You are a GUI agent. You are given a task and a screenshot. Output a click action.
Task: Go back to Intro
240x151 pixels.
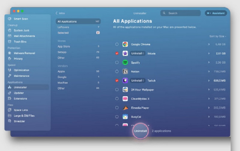[61, 13]
